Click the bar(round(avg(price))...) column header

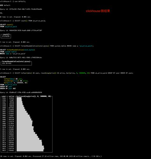[x=34, y=96]
